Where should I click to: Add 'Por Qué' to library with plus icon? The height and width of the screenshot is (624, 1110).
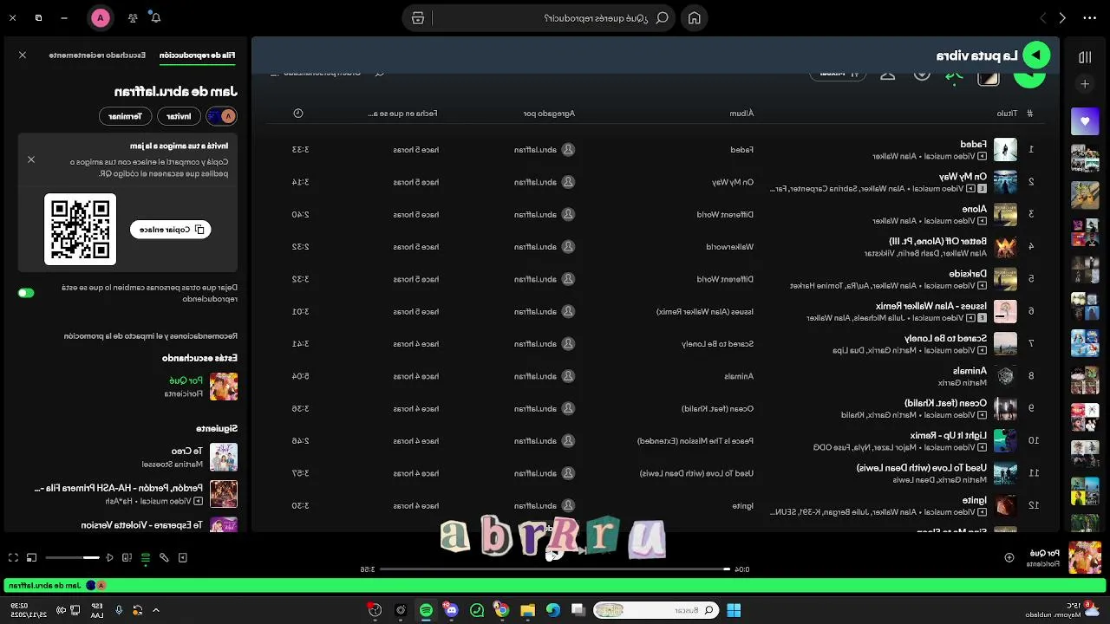[1009, 557]
